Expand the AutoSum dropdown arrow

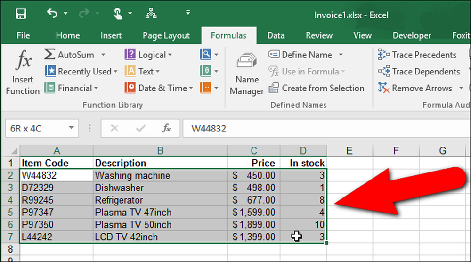(103, 55)
